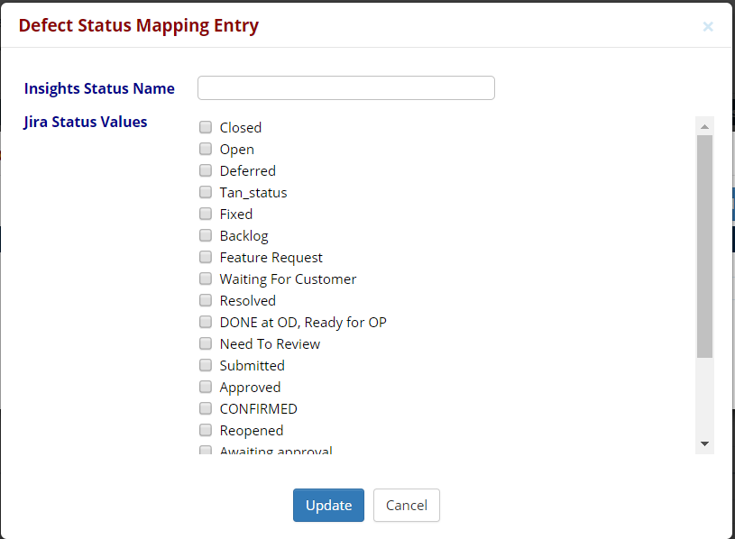Select the Resolved status checkbox
This screenshot has width=735, height=539.
pos(205,300)
